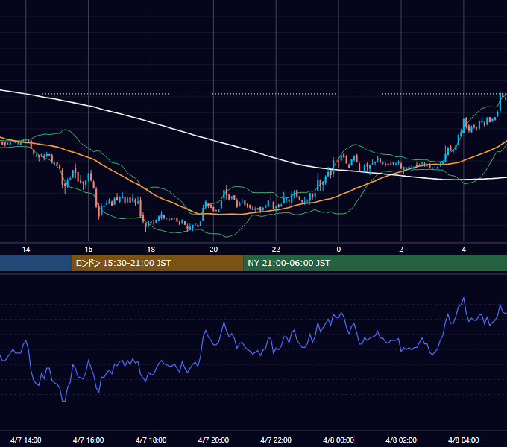Click the 4/7 18:00 time label
This screenshot has width=507, height=447.
(151, 440)
